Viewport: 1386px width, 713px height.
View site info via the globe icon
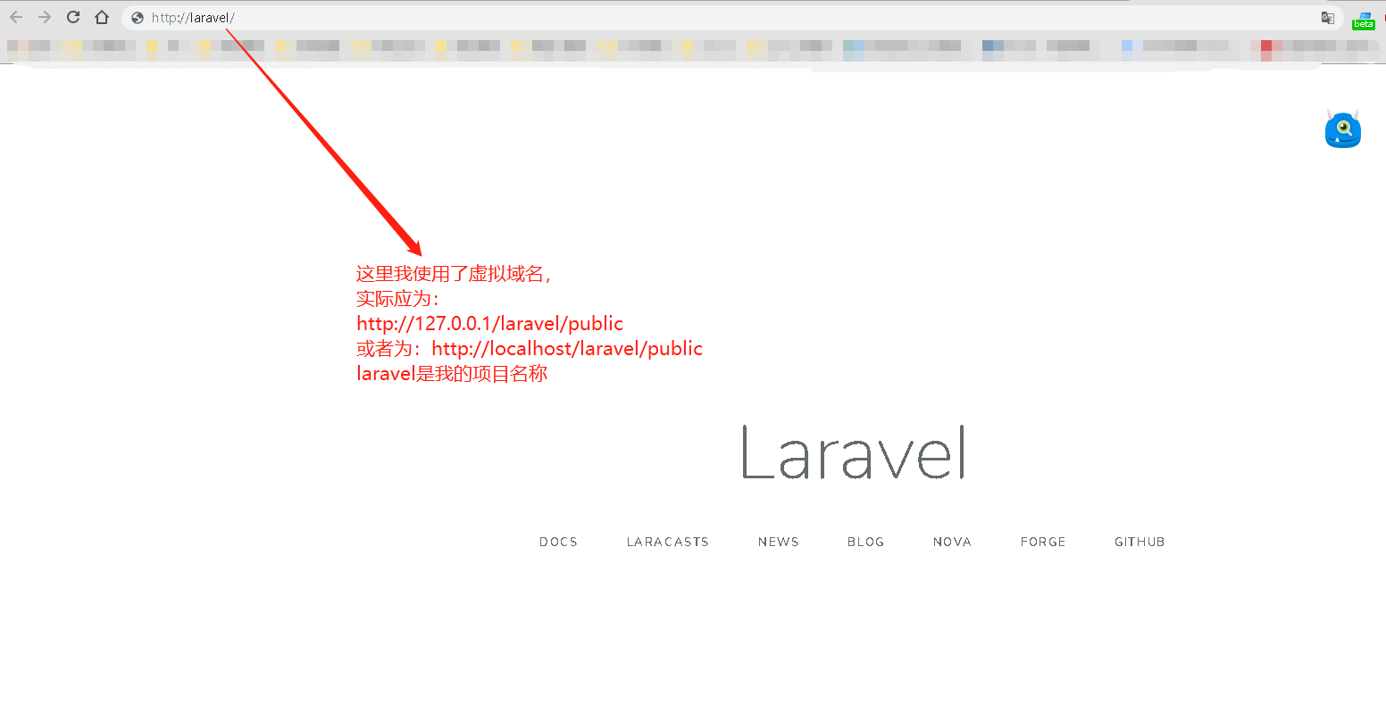point(138,18)
